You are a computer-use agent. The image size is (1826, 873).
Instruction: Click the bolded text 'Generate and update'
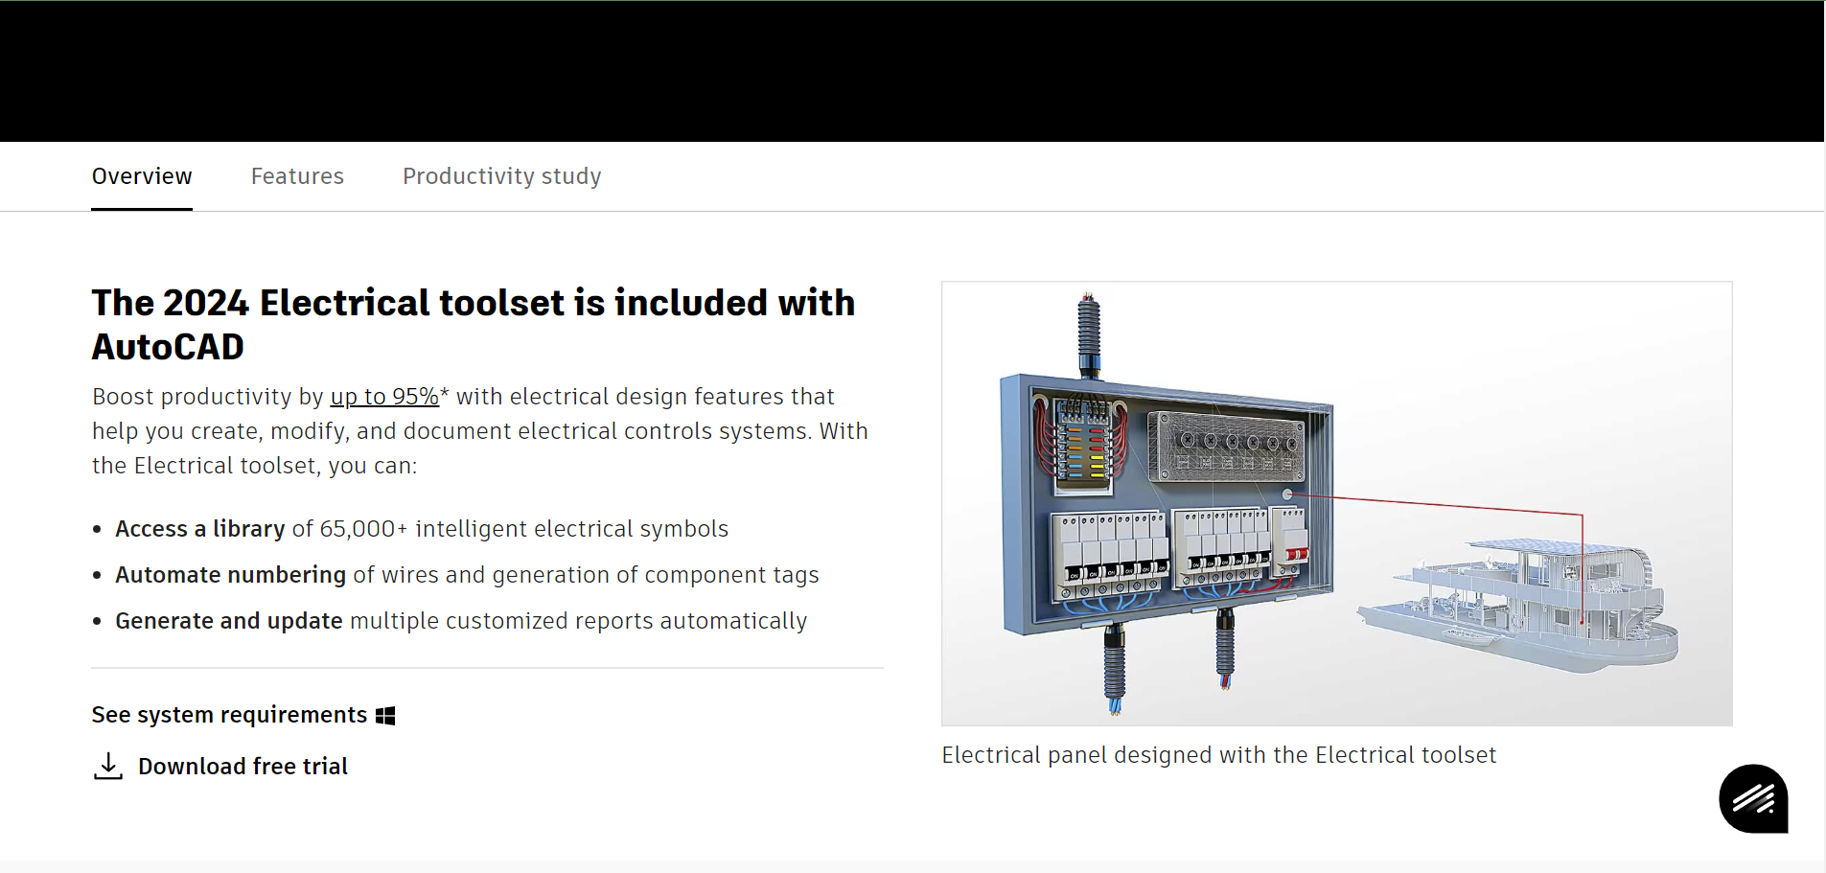228,621
